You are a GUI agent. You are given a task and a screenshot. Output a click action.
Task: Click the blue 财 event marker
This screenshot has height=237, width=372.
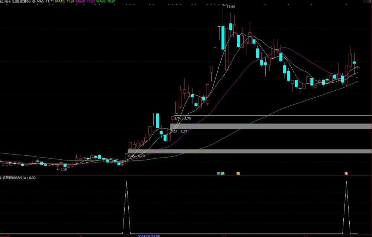219,173
